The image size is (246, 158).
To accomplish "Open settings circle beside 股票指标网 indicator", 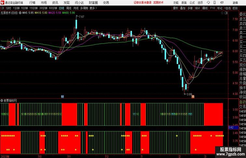I will pyautogui.click(x=2, y=101).
